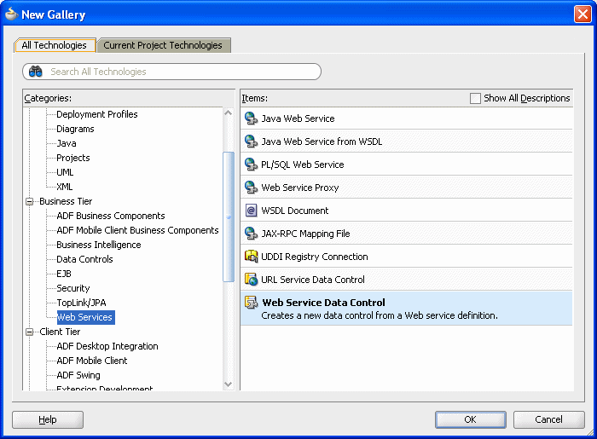
Task: Click the UDDI Registry Connection icon
Action: tap(251, 257)
